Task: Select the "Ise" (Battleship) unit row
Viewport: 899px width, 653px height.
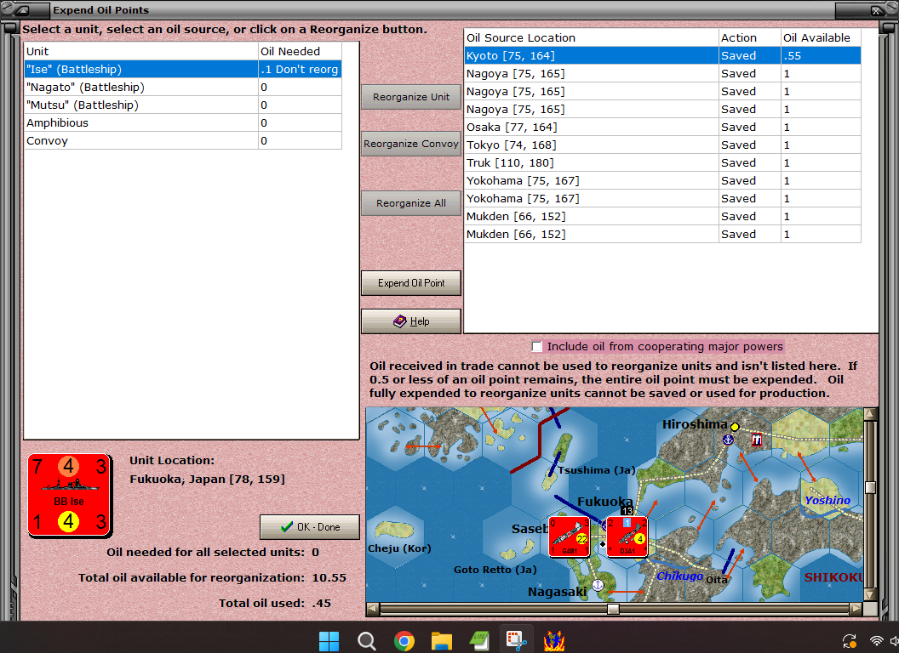Action: [x=183, y=70]
